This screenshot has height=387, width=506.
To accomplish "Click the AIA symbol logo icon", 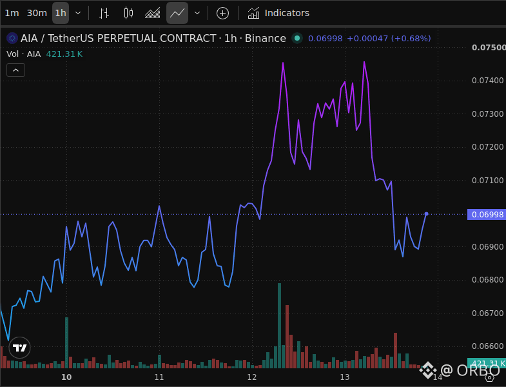I will pyautogui.click(x=12, y=38).
